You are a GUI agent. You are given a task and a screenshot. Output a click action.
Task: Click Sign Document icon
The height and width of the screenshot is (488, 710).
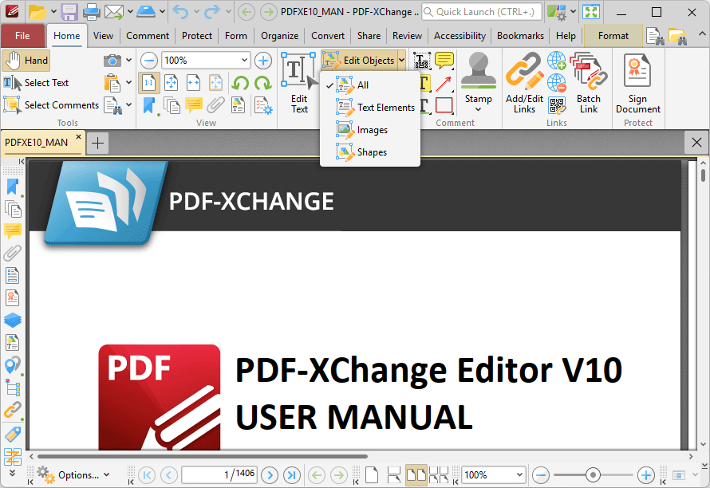[637, 83]
